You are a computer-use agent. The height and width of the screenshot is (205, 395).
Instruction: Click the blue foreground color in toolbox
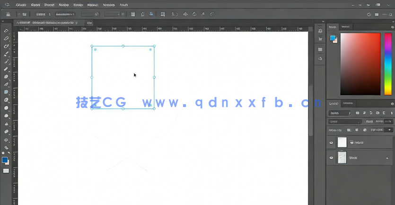tap(5, 160)
